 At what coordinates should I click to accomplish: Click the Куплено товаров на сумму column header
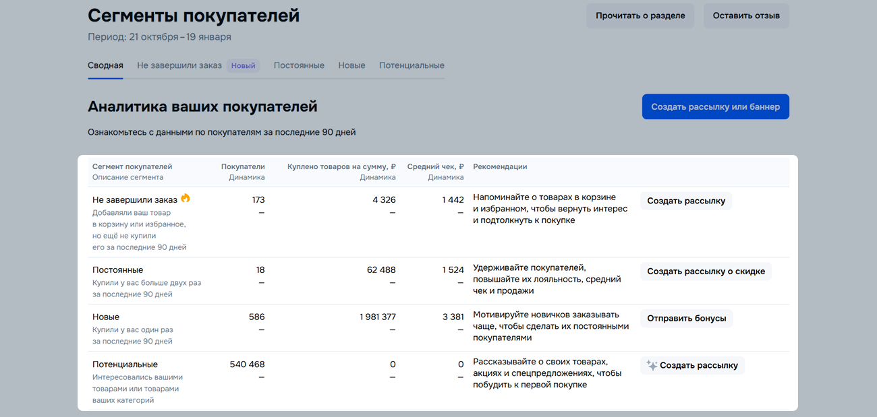(x=341, y=166)
